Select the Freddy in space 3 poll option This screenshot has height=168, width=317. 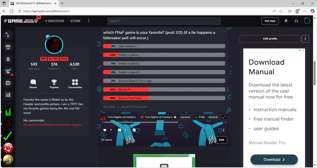pos(164,72)
